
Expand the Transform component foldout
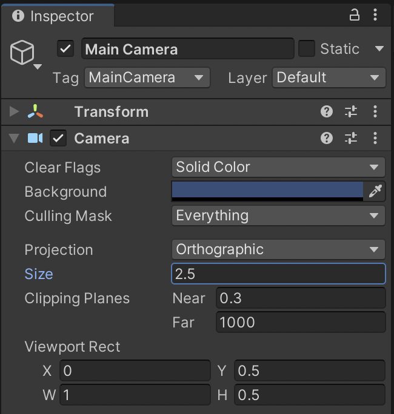click(x=15, y=111)
